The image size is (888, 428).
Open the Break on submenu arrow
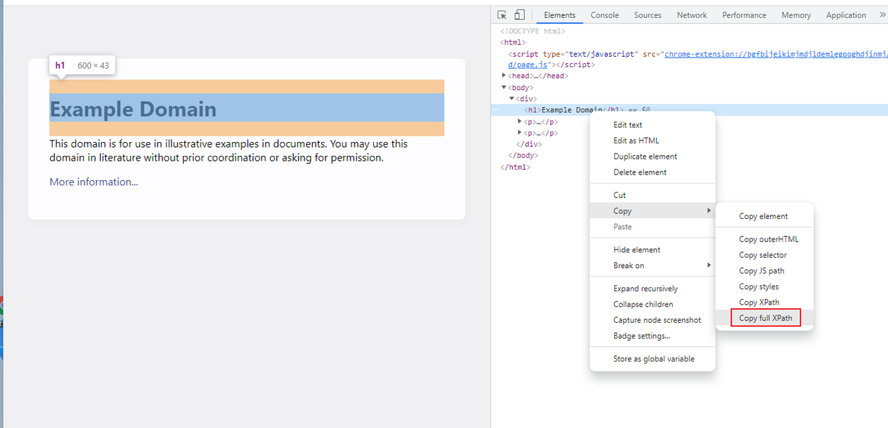tap(709, 265)
